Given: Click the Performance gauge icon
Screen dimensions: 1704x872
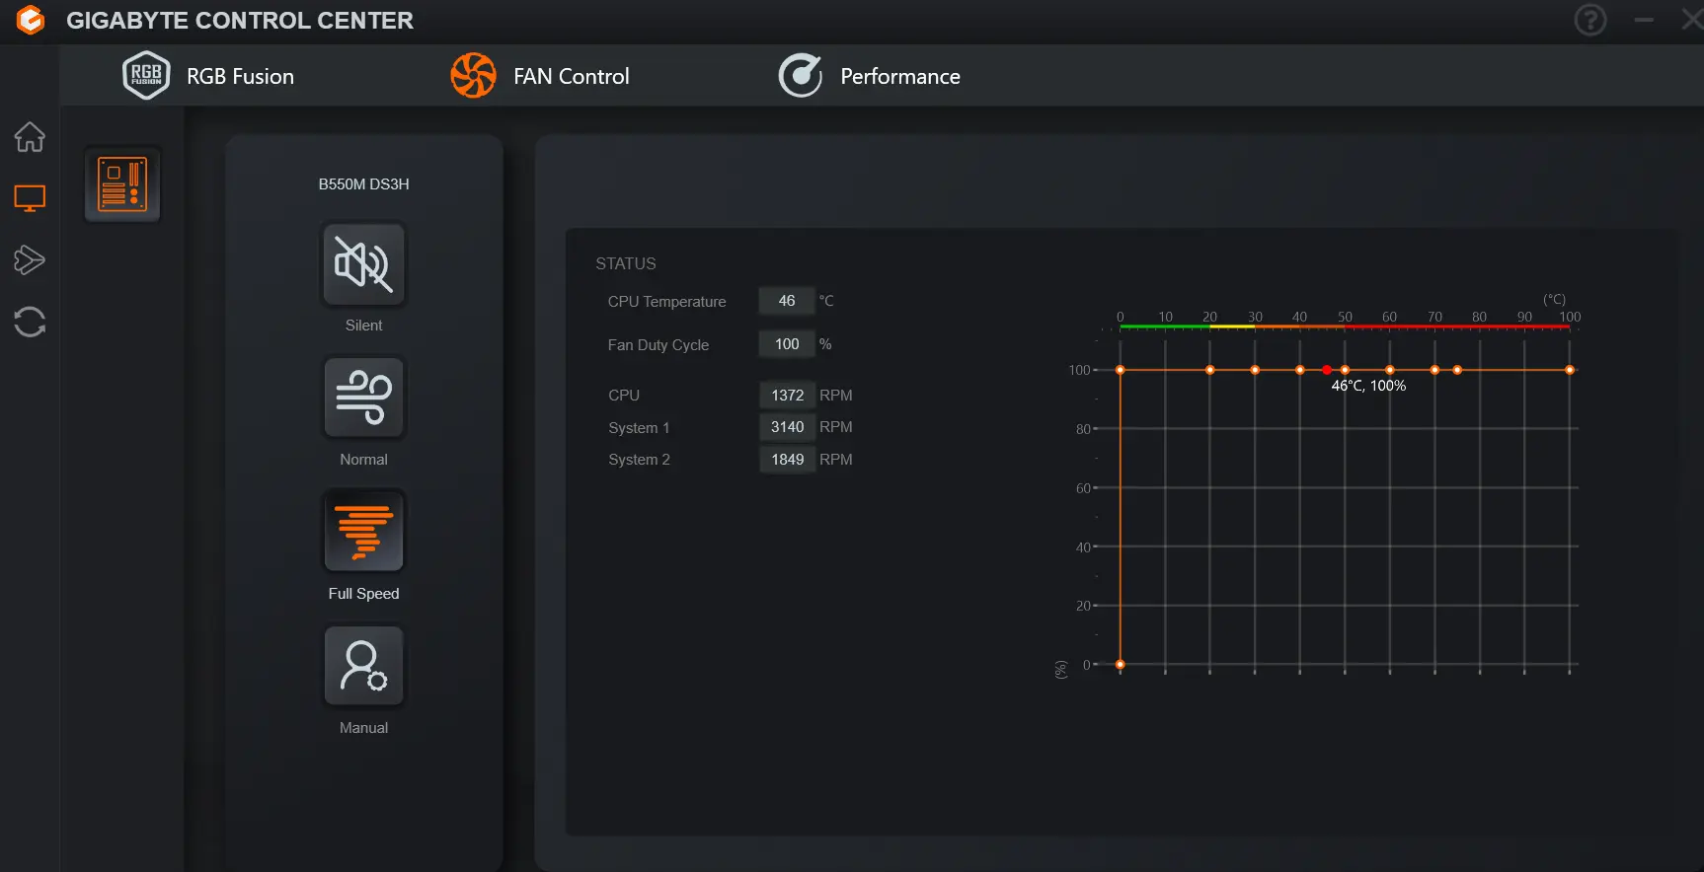Looking at the screenshot, I should (801, 76).
